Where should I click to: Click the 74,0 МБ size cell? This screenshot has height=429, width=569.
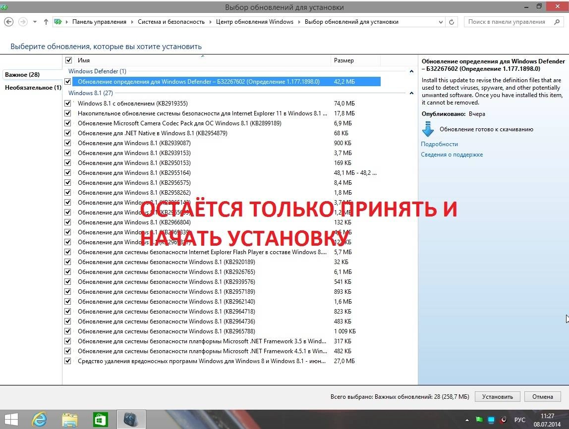344,104
